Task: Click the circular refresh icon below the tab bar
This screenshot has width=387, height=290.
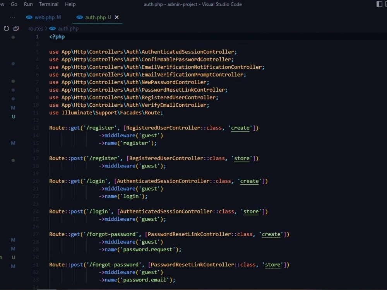Action: 6,28
